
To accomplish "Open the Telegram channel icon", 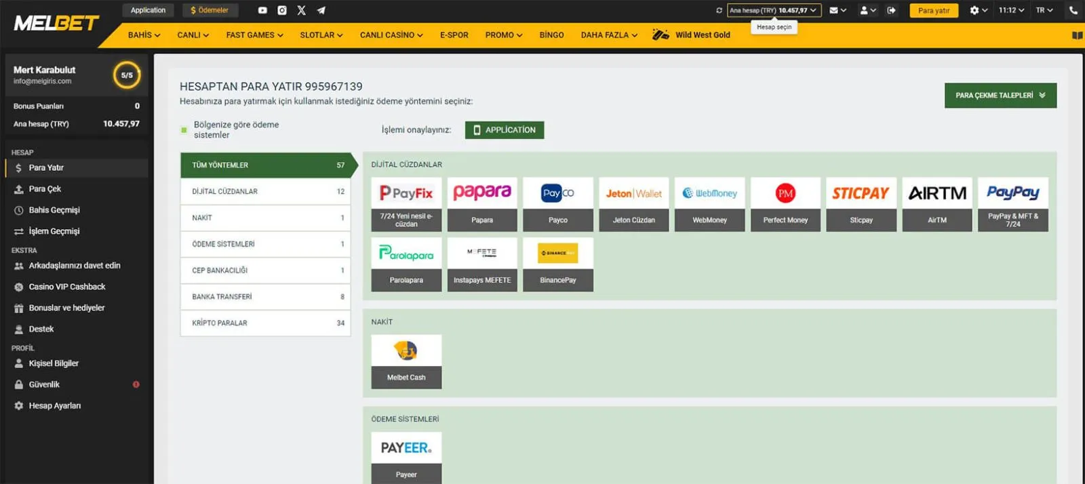I will 321,10.
